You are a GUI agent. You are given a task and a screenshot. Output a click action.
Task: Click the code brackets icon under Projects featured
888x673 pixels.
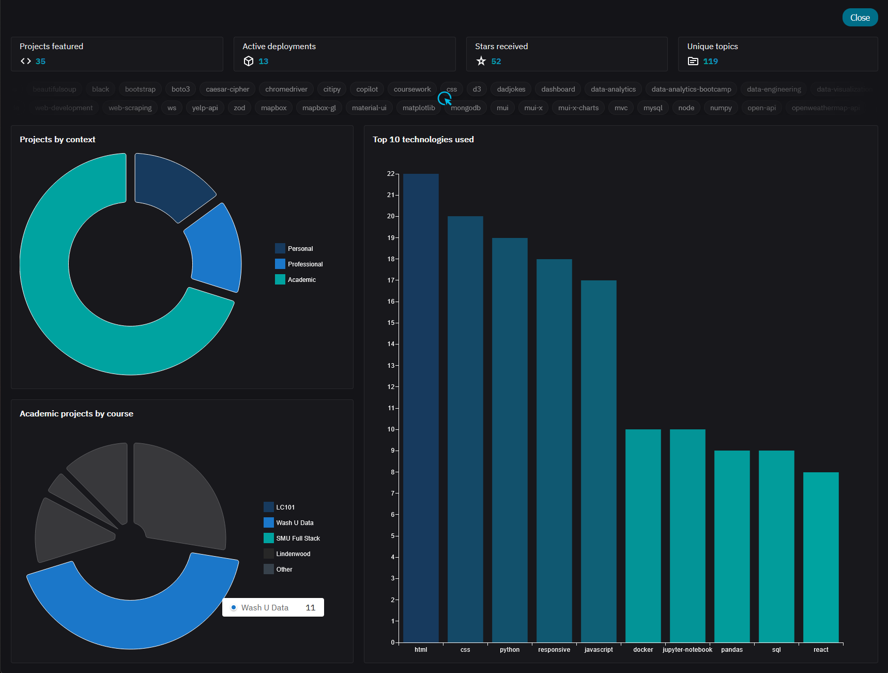point(26,61)
